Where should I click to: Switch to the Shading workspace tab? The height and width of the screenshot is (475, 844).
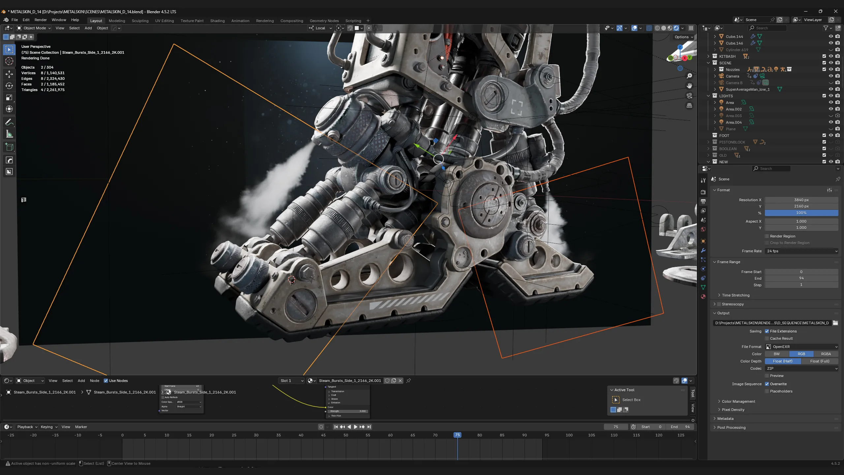217,20
